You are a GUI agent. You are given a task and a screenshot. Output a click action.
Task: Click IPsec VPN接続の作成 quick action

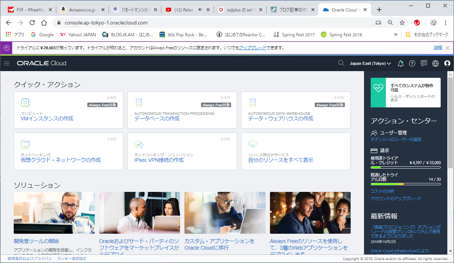point(159,160)
